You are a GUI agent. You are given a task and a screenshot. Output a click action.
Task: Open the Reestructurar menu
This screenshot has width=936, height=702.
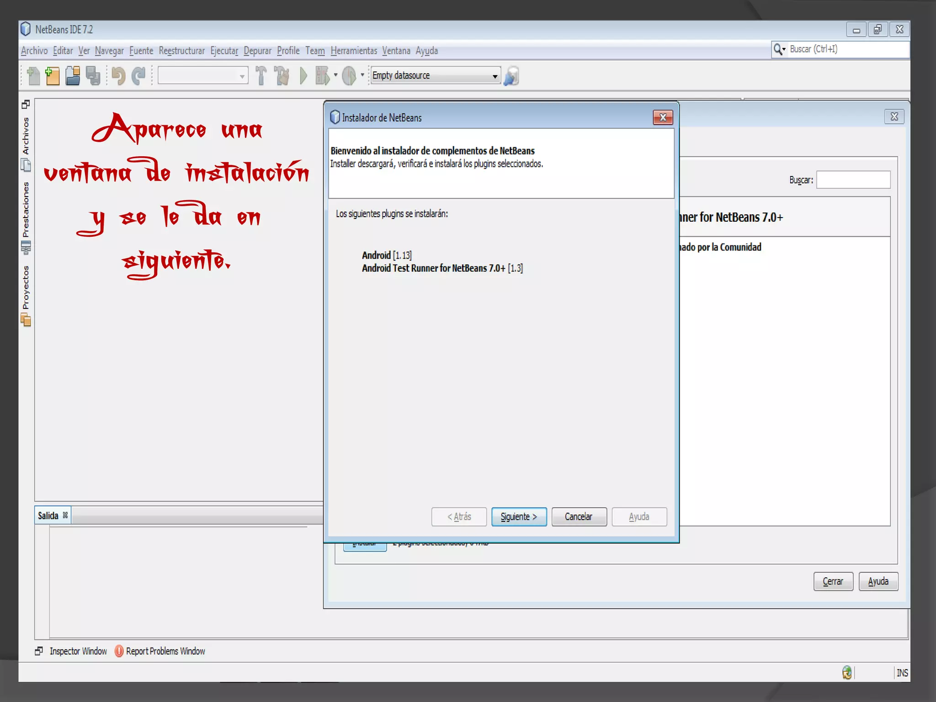point(181,51)
